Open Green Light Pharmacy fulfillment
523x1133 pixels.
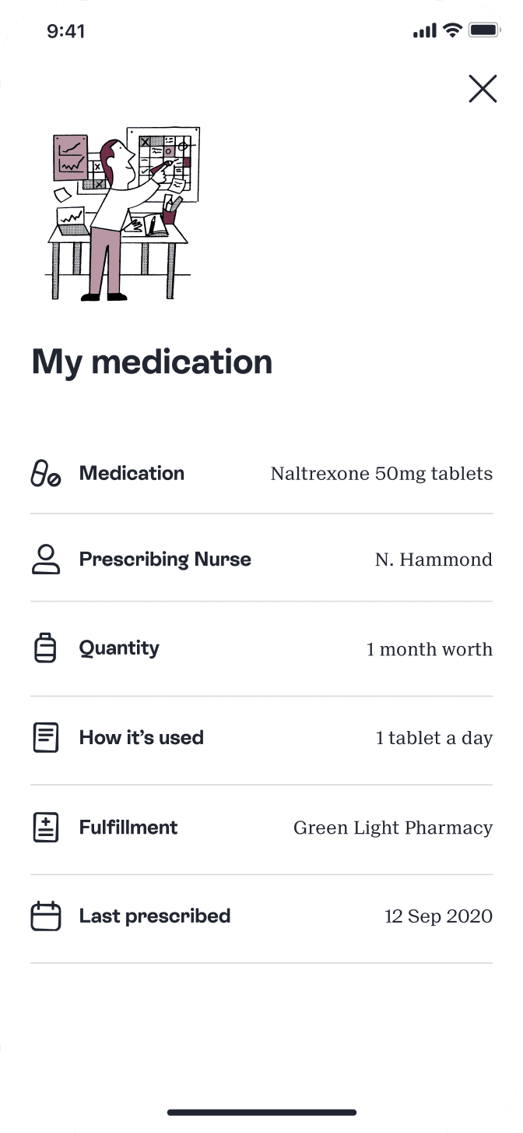coord(392,828)
